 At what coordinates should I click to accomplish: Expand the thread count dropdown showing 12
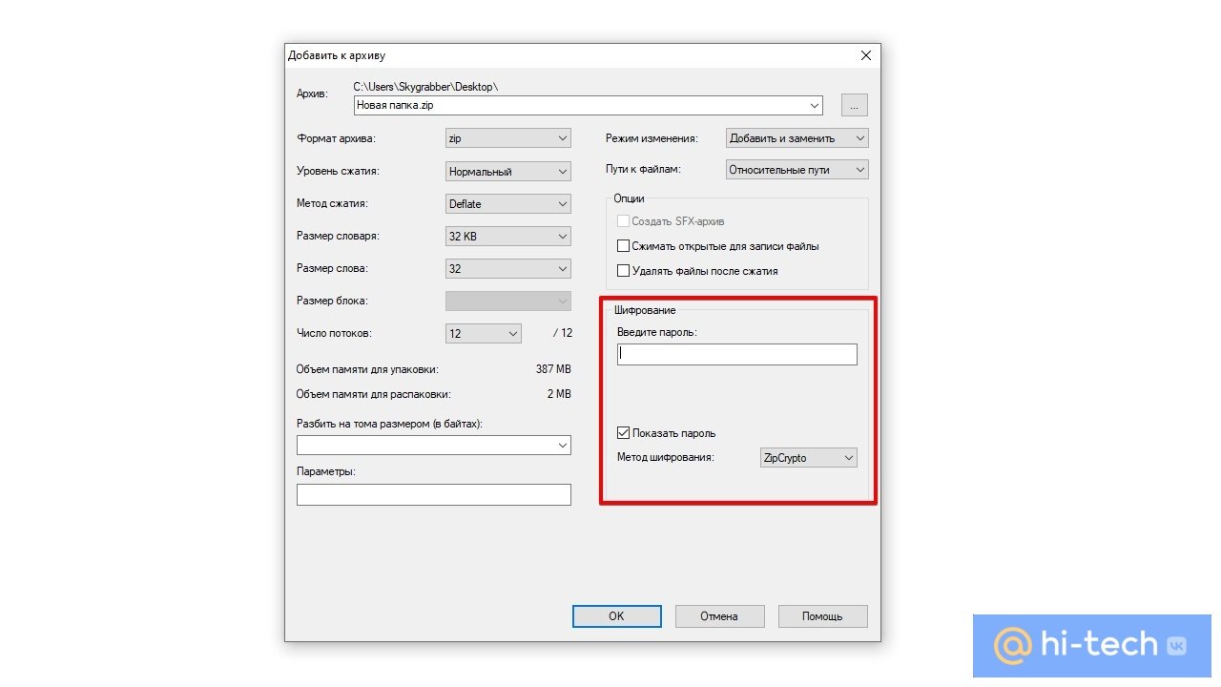point(484,333)
